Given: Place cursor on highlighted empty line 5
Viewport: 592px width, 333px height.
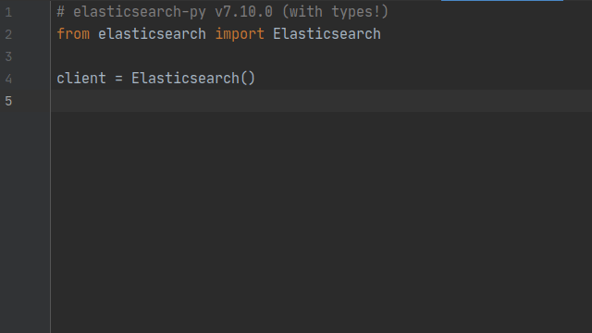Looking at the screenshot, I should [322, 101].
